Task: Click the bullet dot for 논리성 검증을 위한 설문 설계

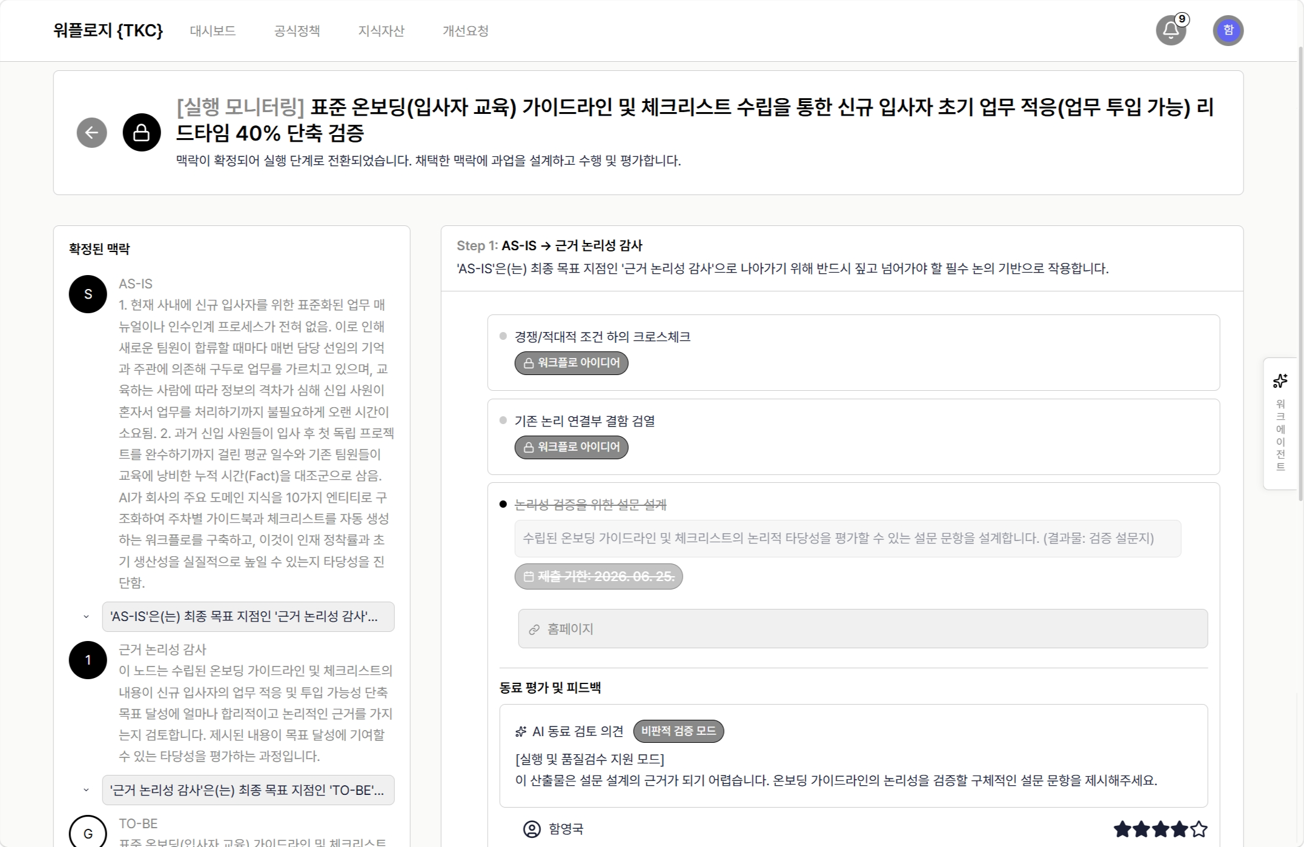Action: tap(503, 504)
